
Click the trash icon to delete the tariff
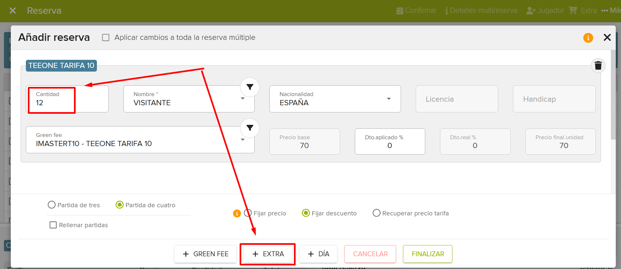tap(598, 66)
